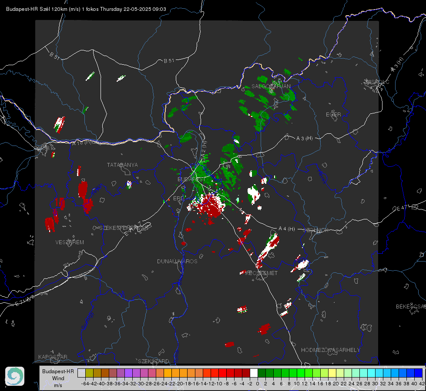426x391 pixels.
Task: Pick the dark red swatch left of white
Action: pos(246,373)
